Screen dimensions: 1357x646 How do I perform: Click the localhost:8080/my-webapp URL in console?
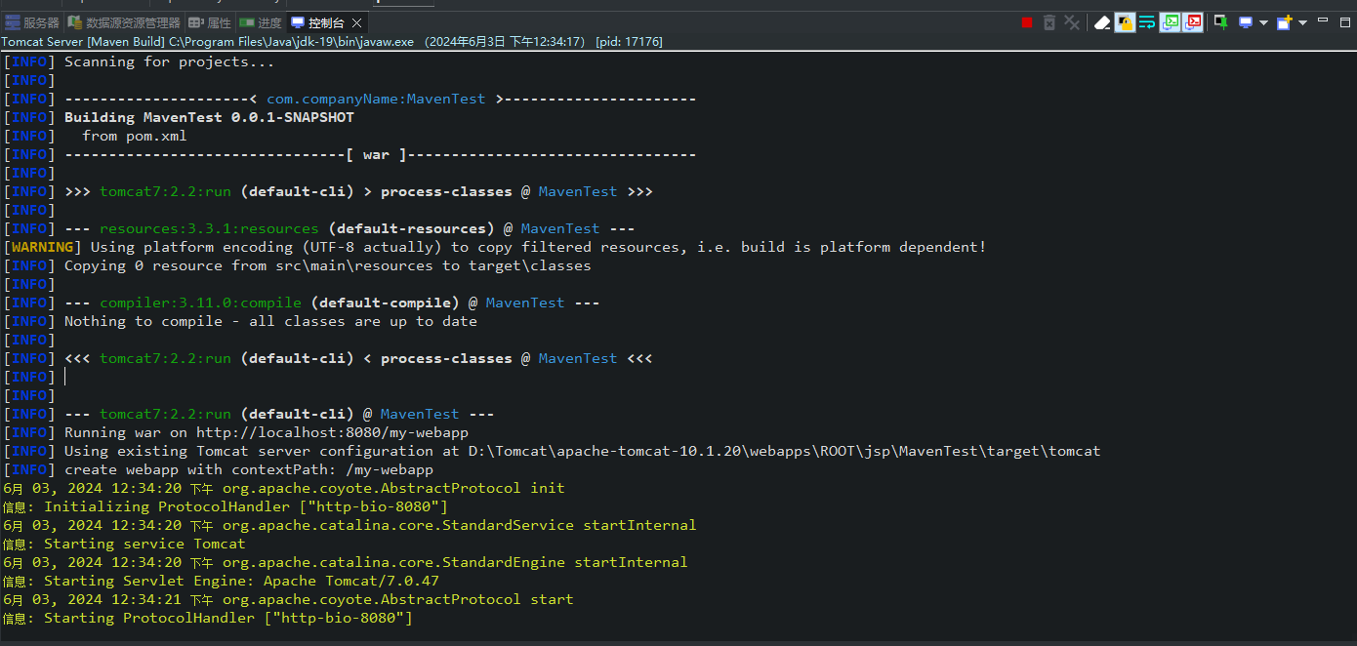click(x=332, y=432)
